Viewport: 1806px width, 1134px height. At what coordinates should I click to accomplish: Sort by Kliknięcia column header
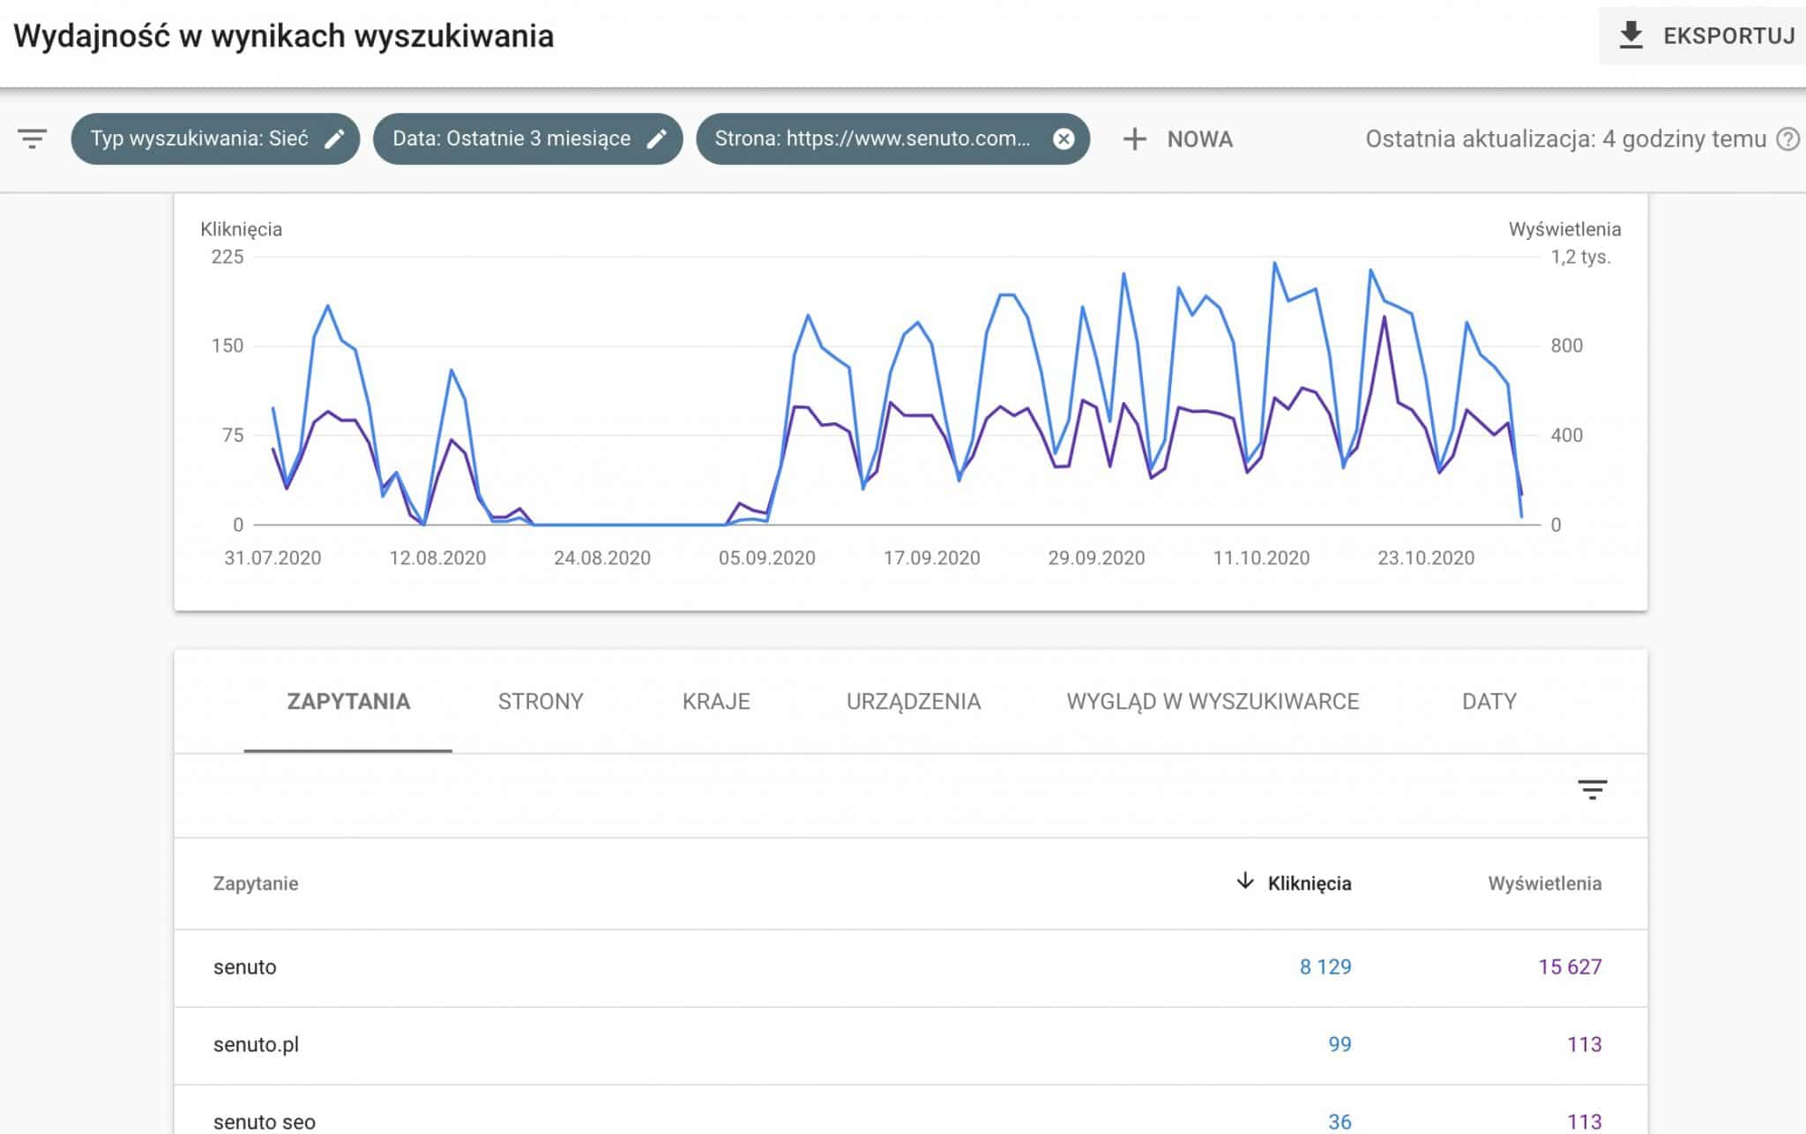1309,884
